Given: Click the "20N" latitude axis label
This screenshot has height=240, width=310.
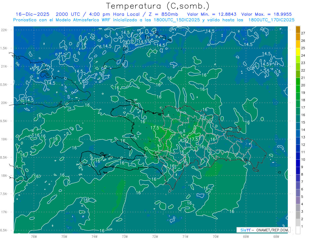Looking at the screenshot, I should tap(4, 103).
